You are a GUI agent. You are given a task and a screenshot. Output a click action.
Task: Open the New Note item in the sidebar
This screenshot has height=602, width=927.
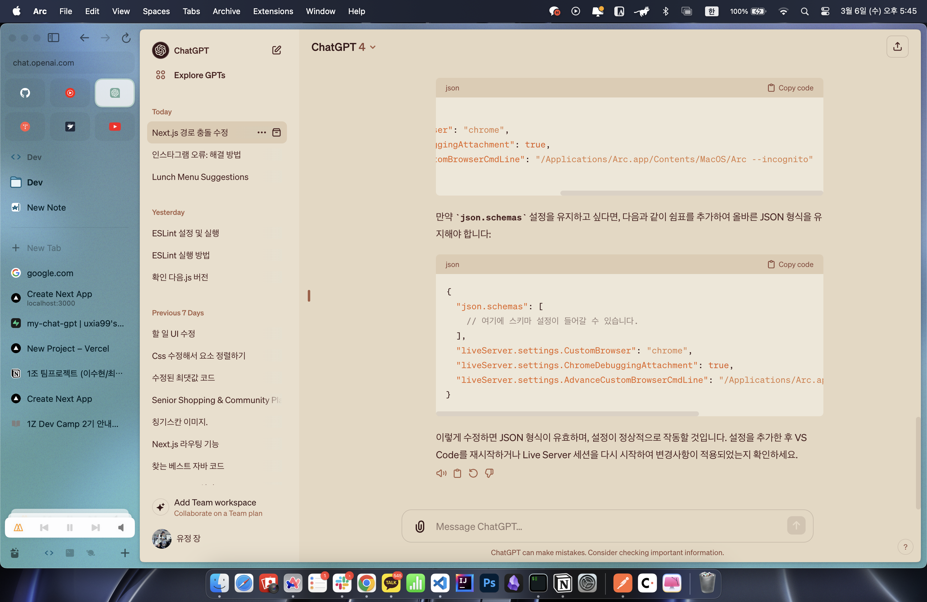coord(70,208)
